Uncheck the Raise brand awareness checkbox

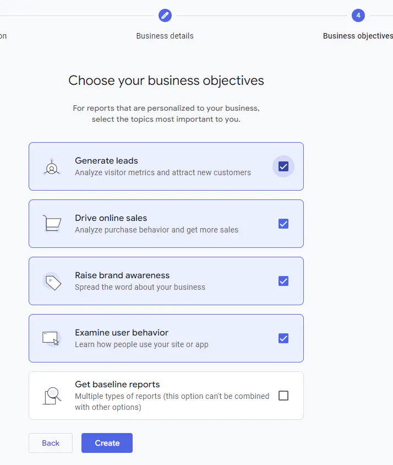tap(283, 281)
